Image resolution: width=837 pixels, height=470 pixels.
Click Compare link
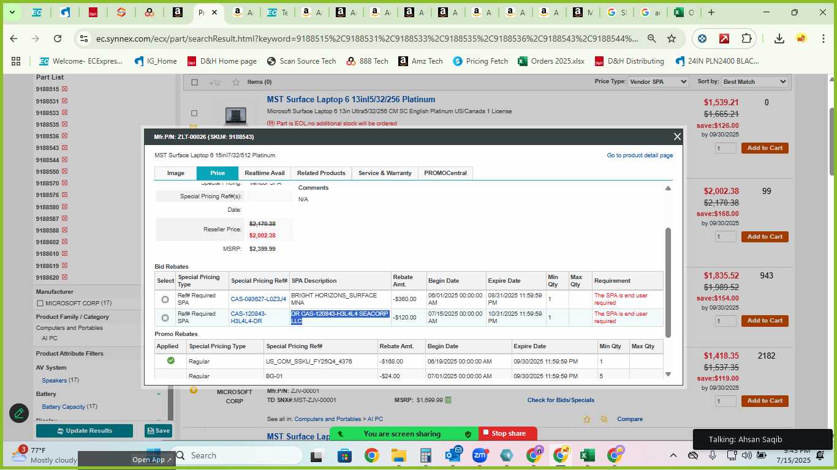tap(630, 419)
